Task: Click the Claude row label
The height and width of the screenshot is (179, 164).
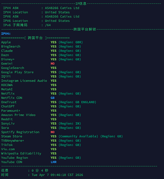Action: [7, 51]
